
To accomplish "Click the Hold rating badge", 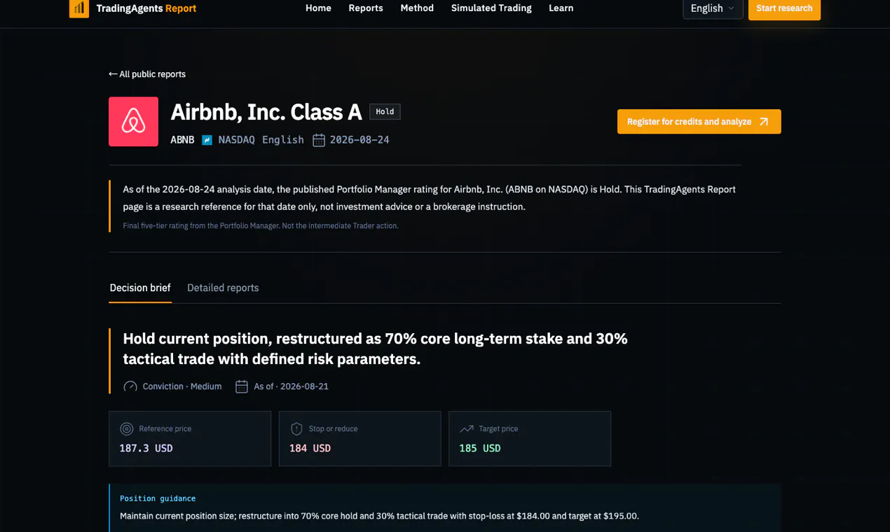I will point(385,111).
